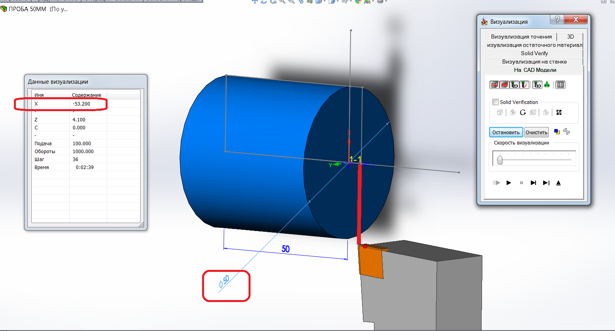This screenshot has width=615, height=331.
Task: Click the red layered-stack display icon
Action: pos(504,85)
